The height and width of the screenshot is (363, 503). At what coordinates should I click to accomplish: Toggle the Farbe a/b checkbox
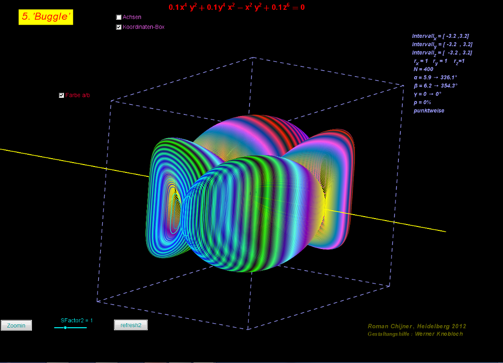click(61, 95)
